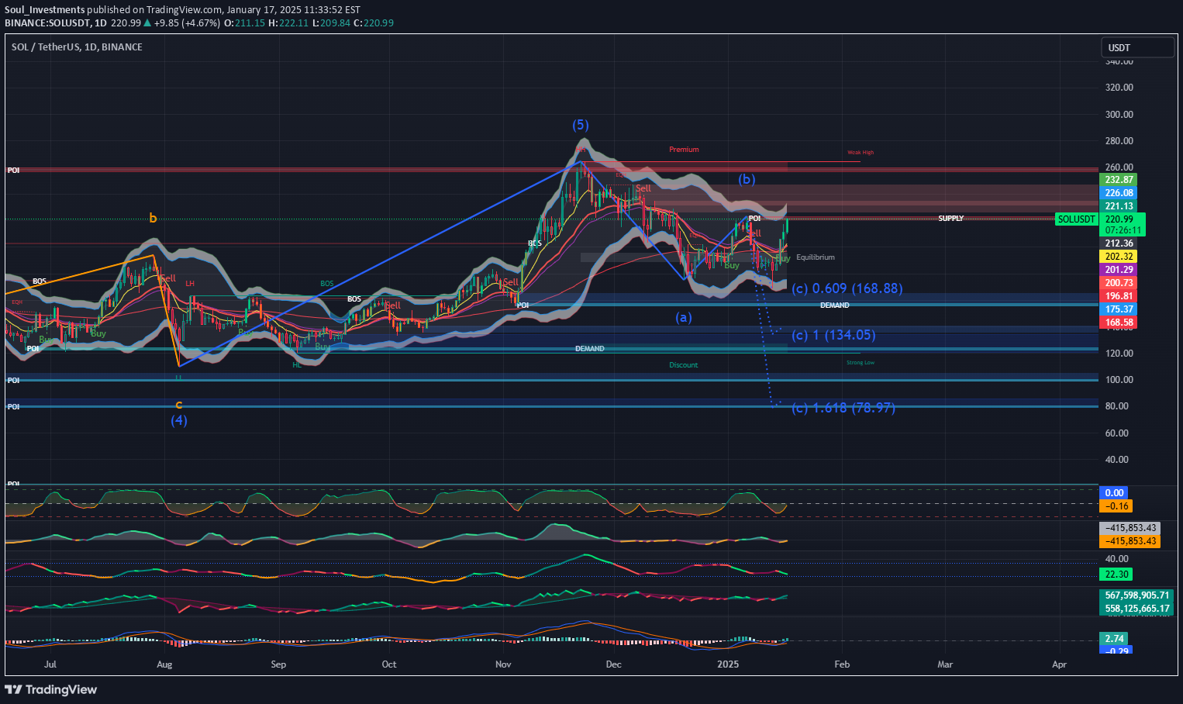
Task: Click the 196.81 red price label
Action: tap(1119, 296)
